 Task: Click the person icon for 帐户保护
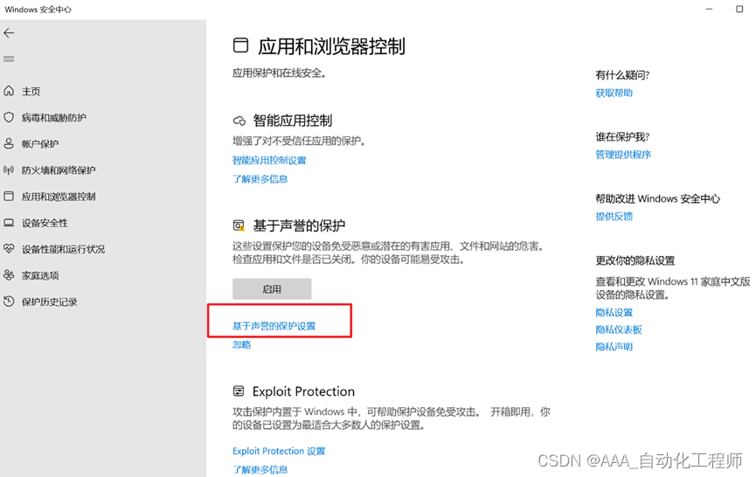(x=9, y=143)
